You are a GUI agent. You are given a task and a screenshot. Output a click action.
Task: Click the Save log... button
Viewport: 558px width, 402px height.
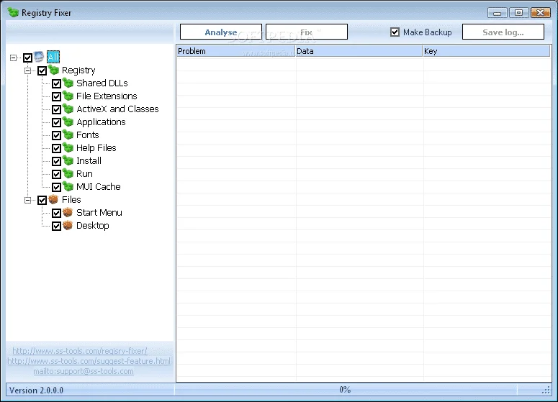point(503,32)
